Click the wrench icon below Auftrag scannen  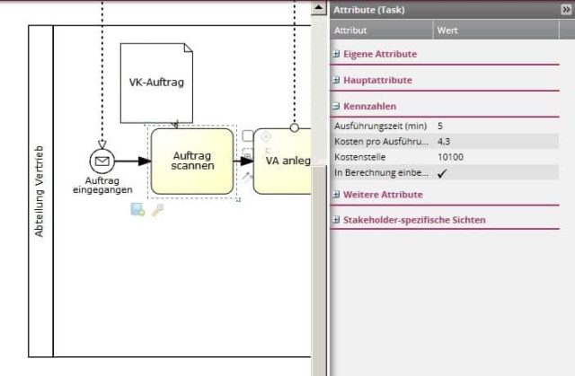(158, 209)
